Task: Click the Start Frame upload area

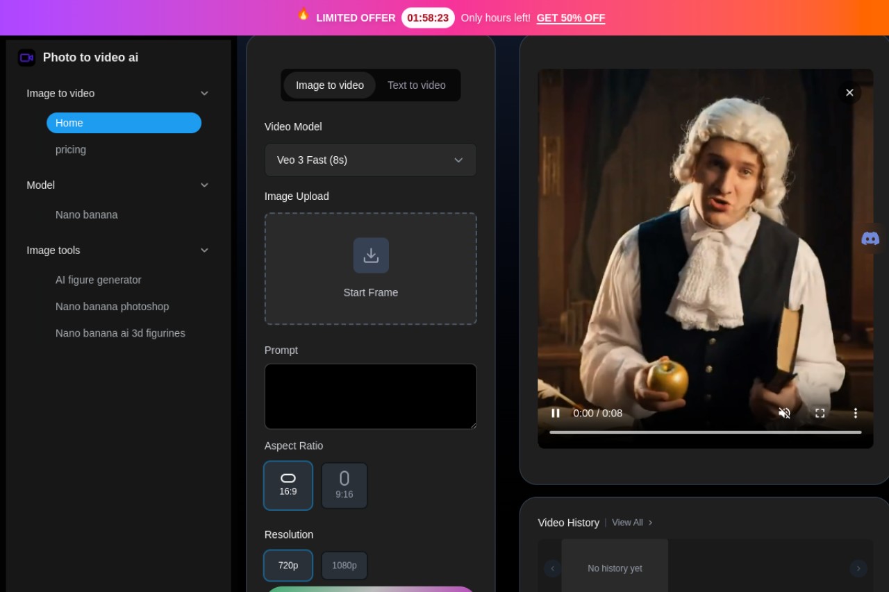Action: tap(371, 269)
